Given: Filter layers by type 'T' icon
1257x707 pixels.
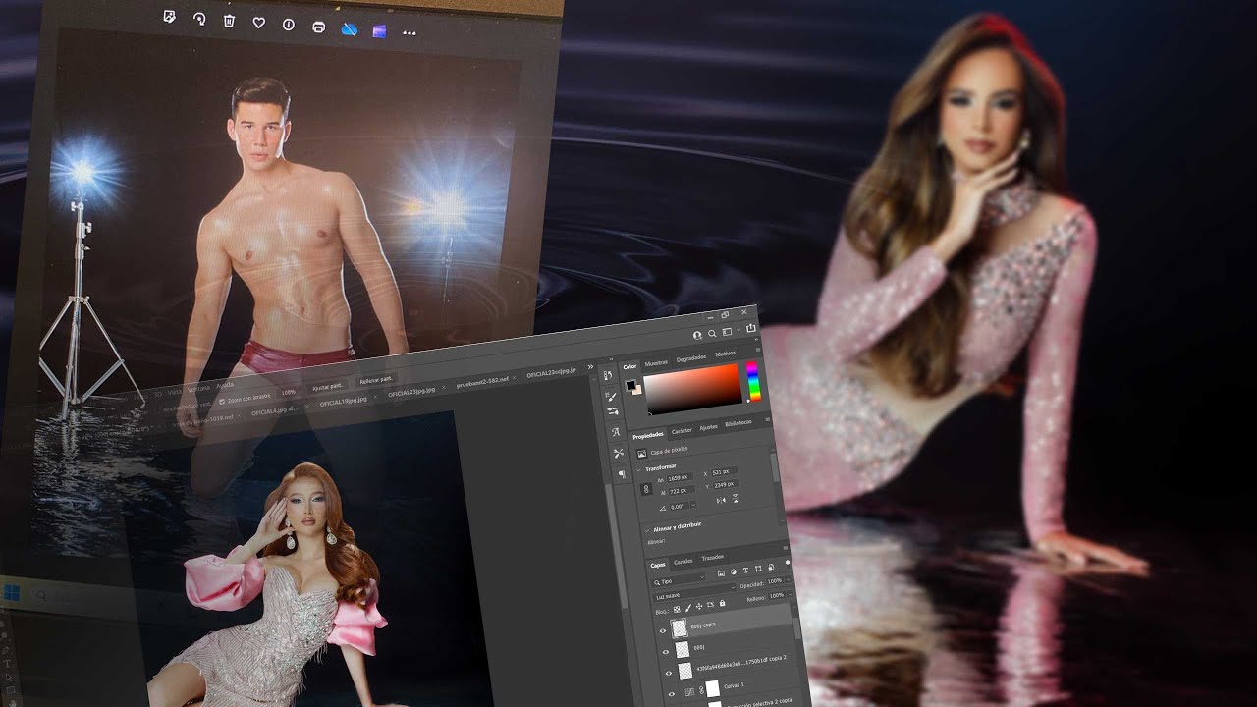Looking at the screenshot, I should coord(746,571).
